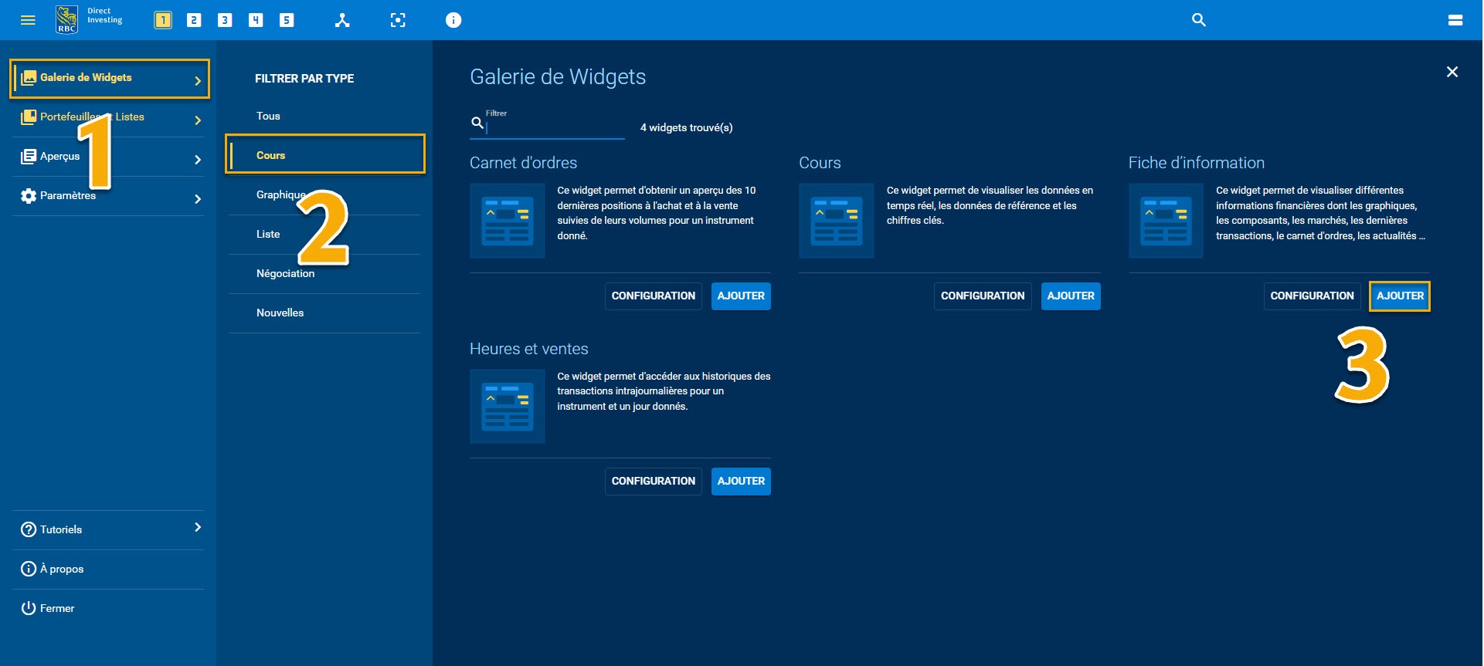Click the RBC Direct Investing logo

[90, 19]
